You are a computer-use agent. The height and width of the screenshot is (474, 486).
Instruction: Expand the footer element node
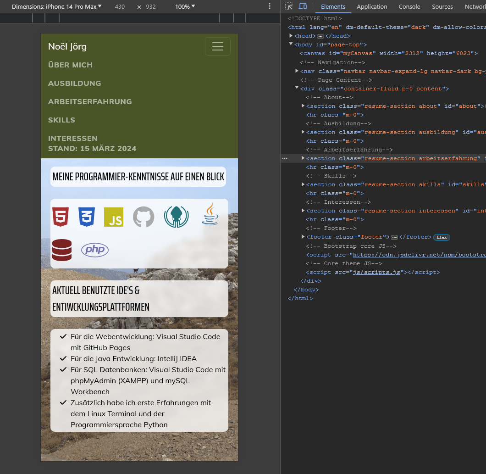[303, 237]
